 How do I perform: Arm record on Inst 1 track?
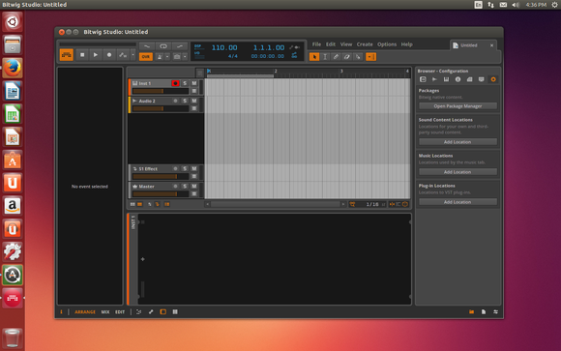[x=175, y=83]
